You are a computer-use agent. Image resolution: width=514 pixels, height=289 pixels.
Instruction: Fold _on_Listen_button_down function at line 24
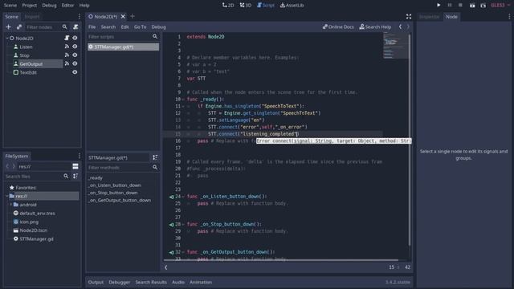[183, 197]
